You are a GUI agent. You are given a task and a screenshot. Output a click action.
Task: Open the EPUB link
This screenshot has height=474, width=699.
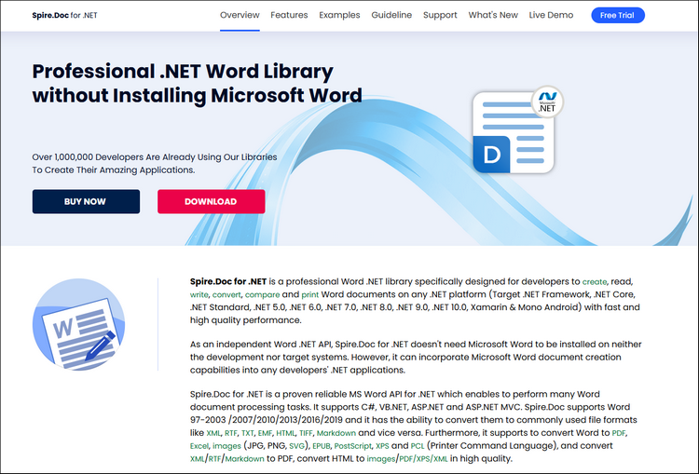tap(321, 446)
